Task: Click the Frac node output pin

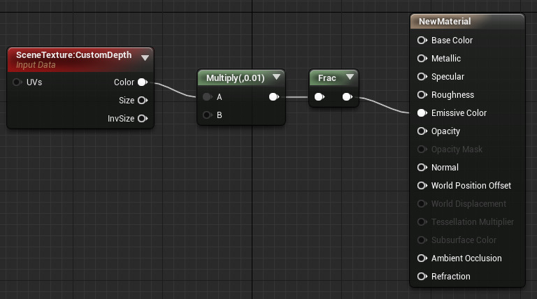Action: [x=348, y=97]
